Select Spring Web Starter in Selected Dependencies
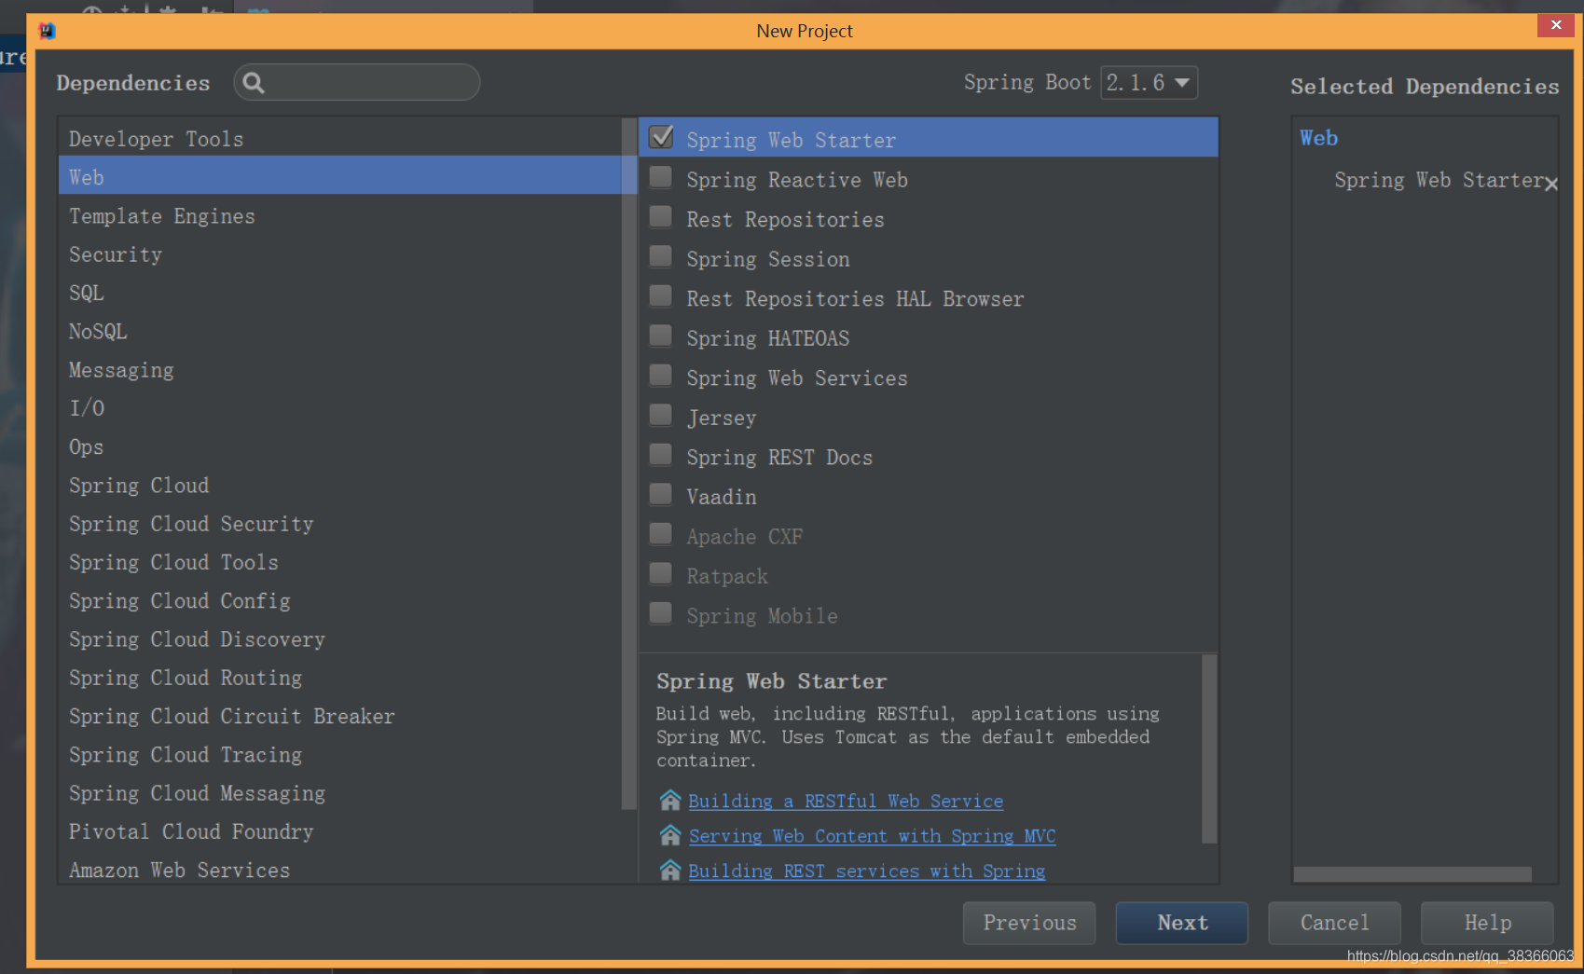This screenshot has height=974, width=1584. [x=1439, y=180]
